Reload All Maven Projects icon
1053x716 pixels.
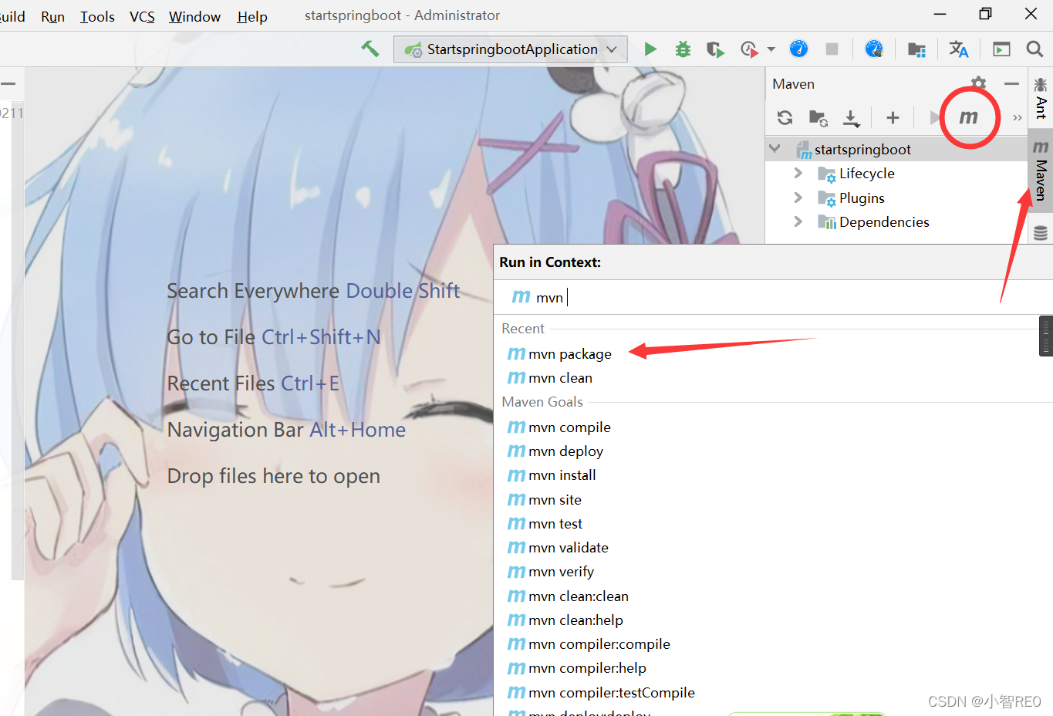(x=785, y=117)
